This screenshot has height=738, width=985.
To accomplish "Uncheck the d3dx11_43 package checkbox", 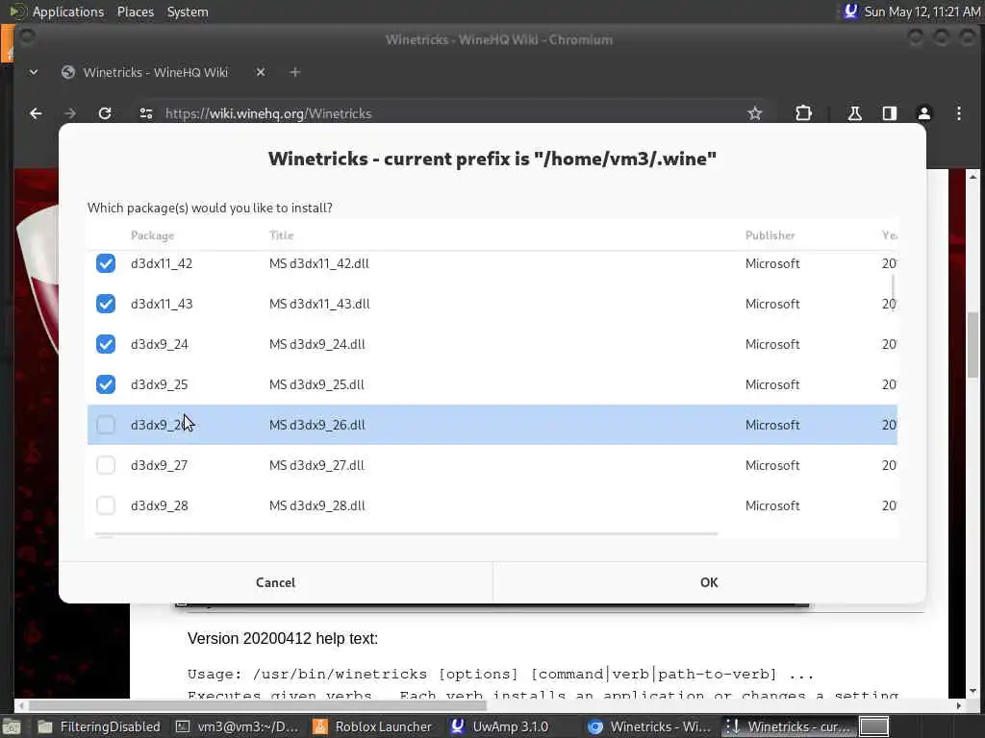I will coord(106,304).
